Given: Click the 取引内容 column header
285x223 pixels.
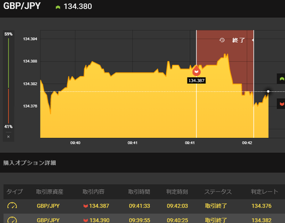Looking at the screenshot, I should click(93, 191).
